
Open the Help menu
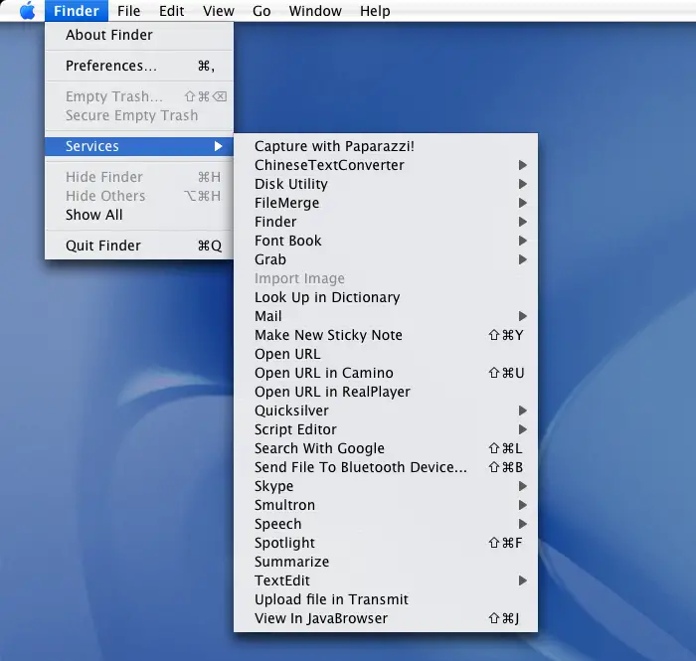pyautogui.click(x=375, y=11)
